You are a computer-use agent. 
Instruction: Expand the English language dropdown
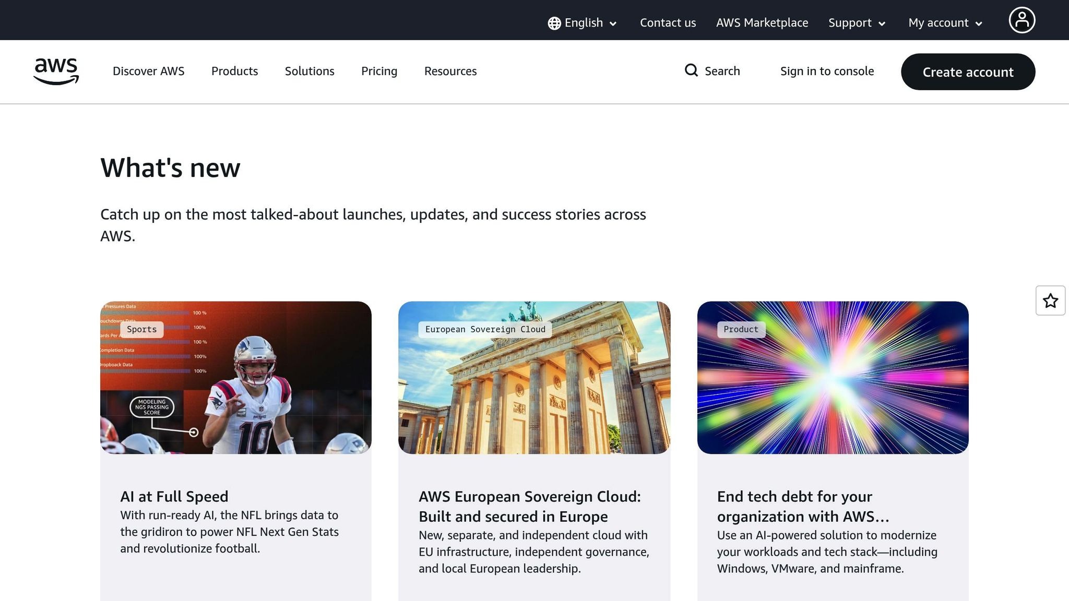coord(583,22)
